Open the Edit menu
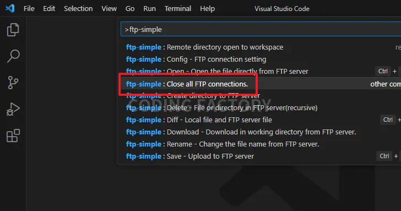Viewport: 401px width, 211px height. pyautogui.click(x=49, y=9)
